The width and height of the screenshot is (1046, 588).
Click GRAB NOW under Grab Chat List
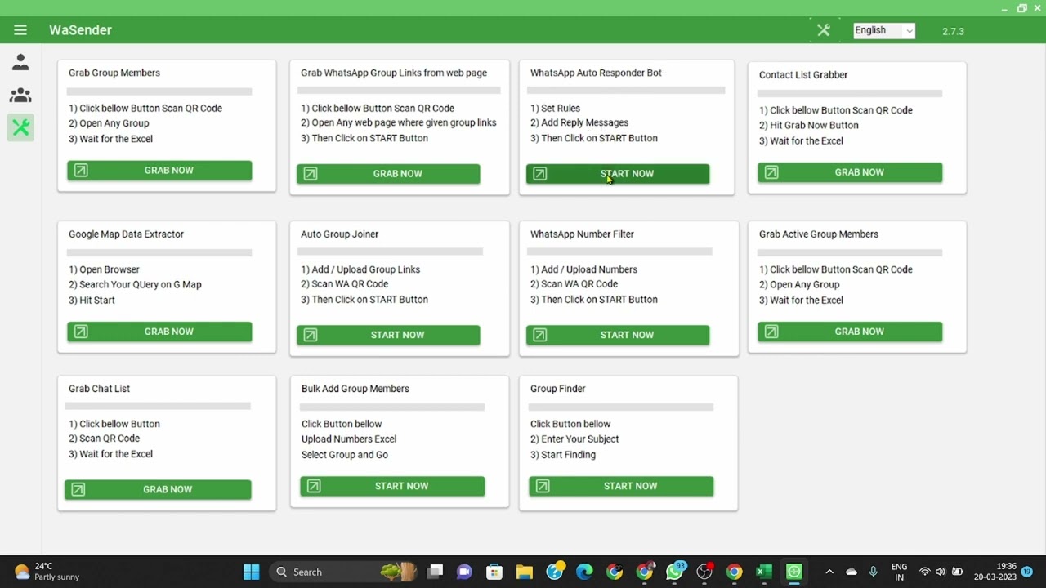(x=158, y=489)
